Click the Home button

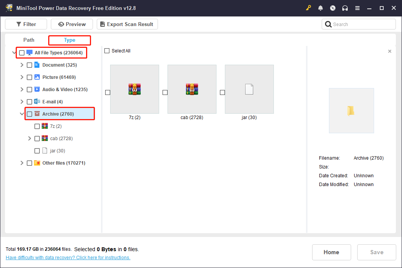pyautogui.click(x=331, y=252)
